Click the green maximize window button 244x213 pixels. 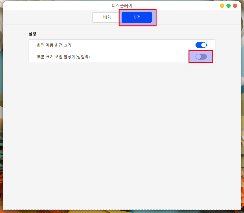(x=229, y=6)
